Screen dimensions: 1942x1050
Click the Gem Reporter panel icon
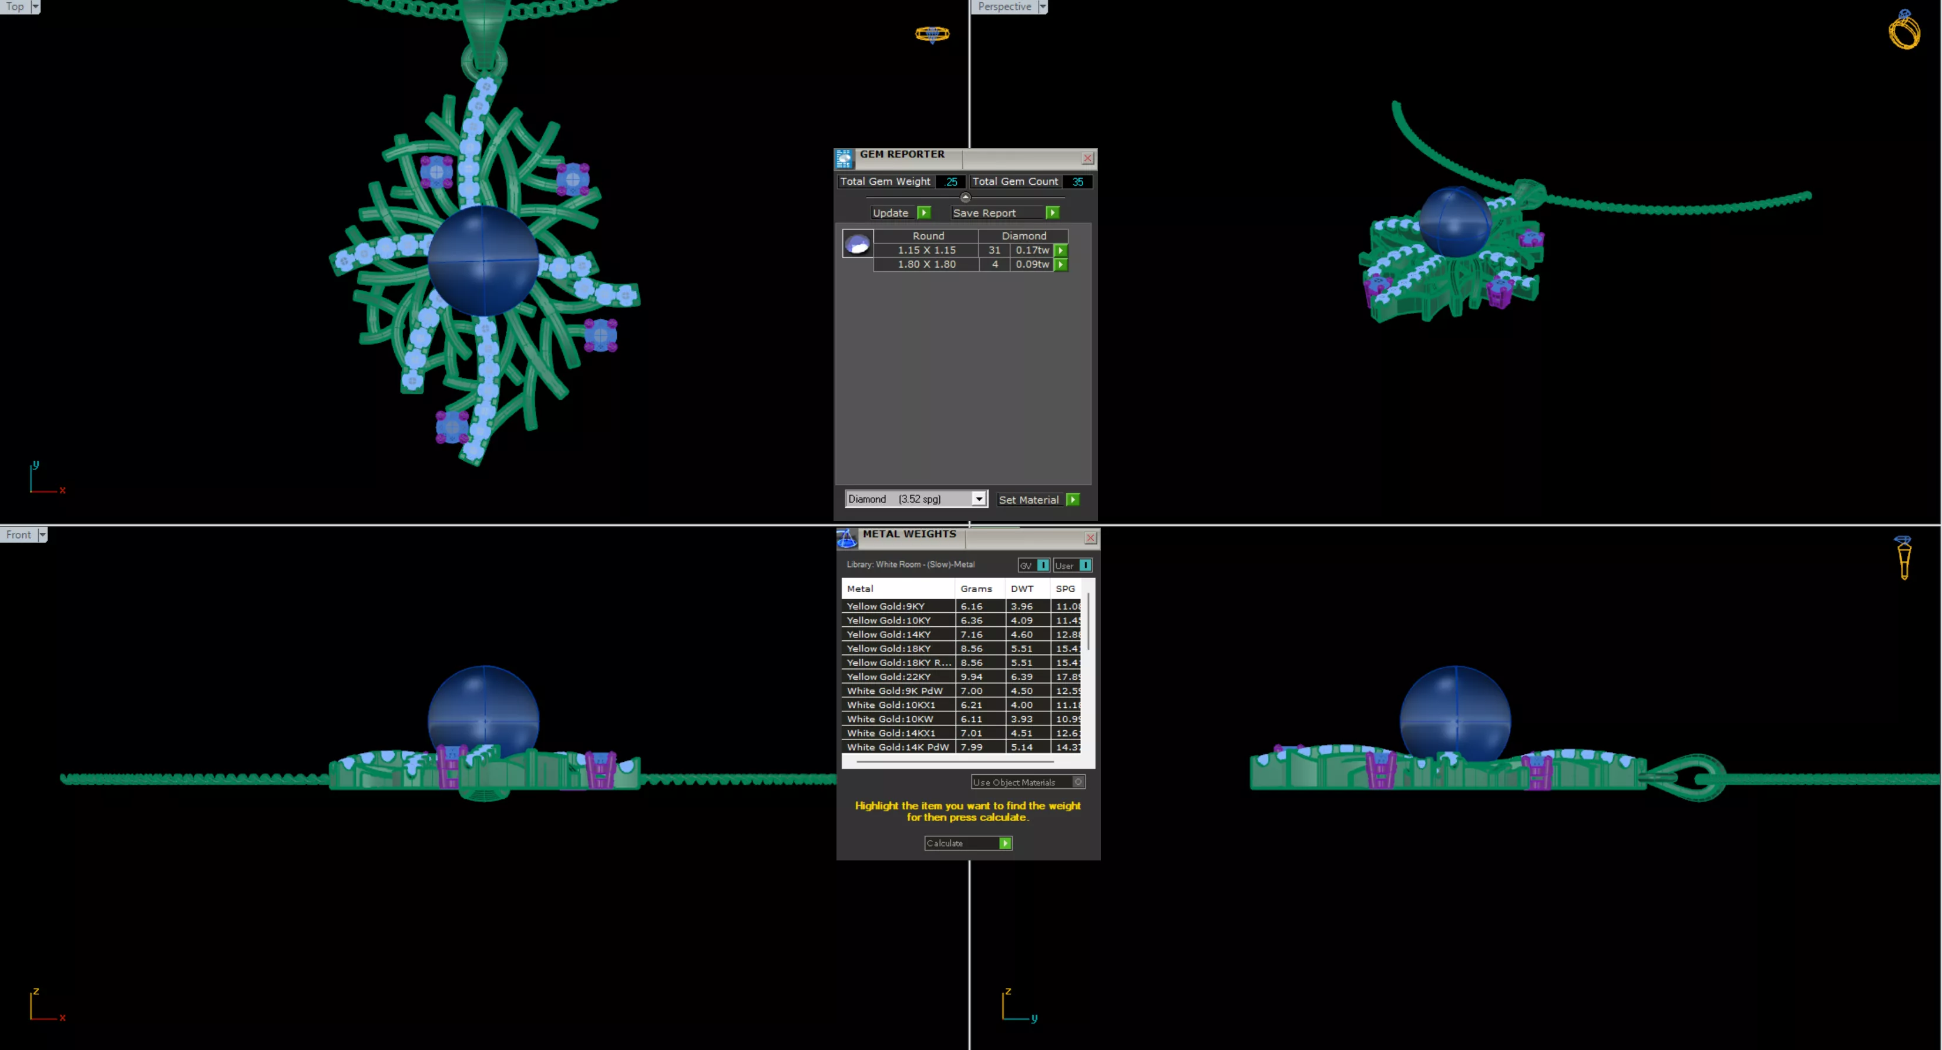pos(844,158)
